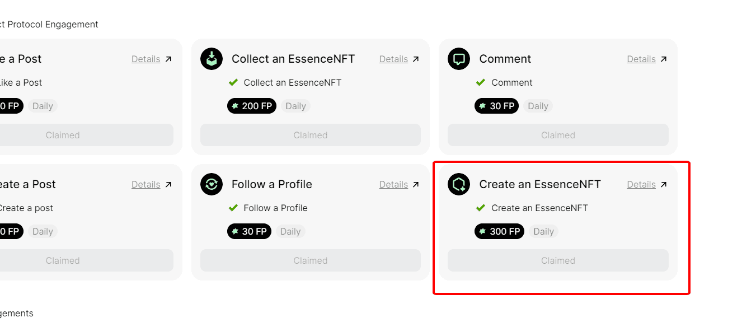The height and width of the screenshot is (327, 756).
Task: Click green checkmark beside Follow a Profile task
Action: point(233,208)
